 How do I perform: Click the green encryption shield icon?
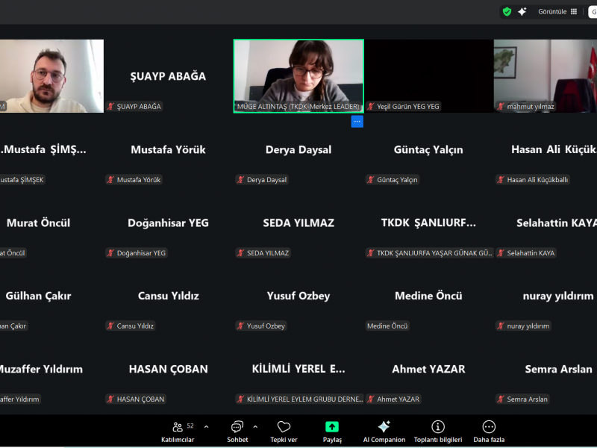[x=507, y=11]
